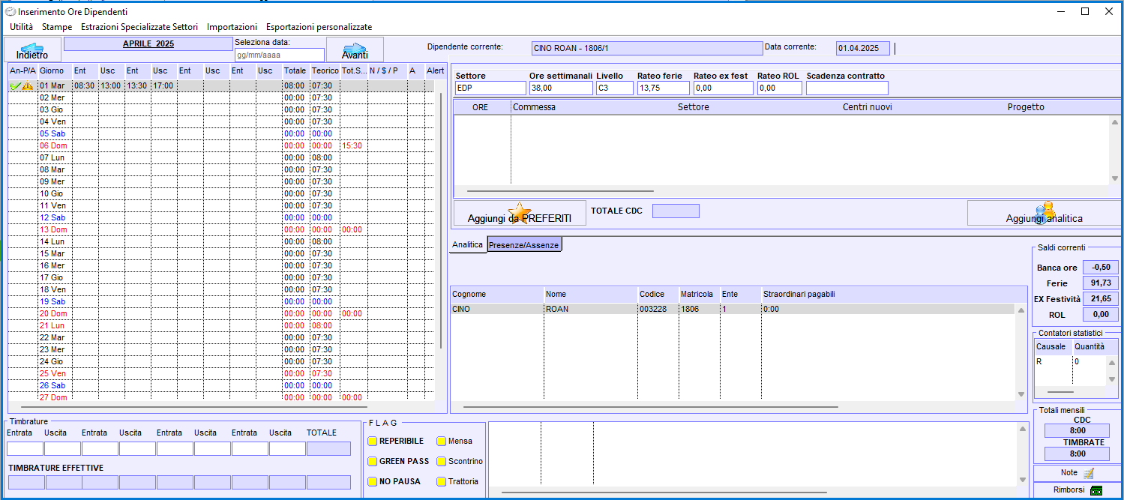1124x500 pixels.
Task: Open the Esportazioni personalizzate menu
Action: coord(319,27)
